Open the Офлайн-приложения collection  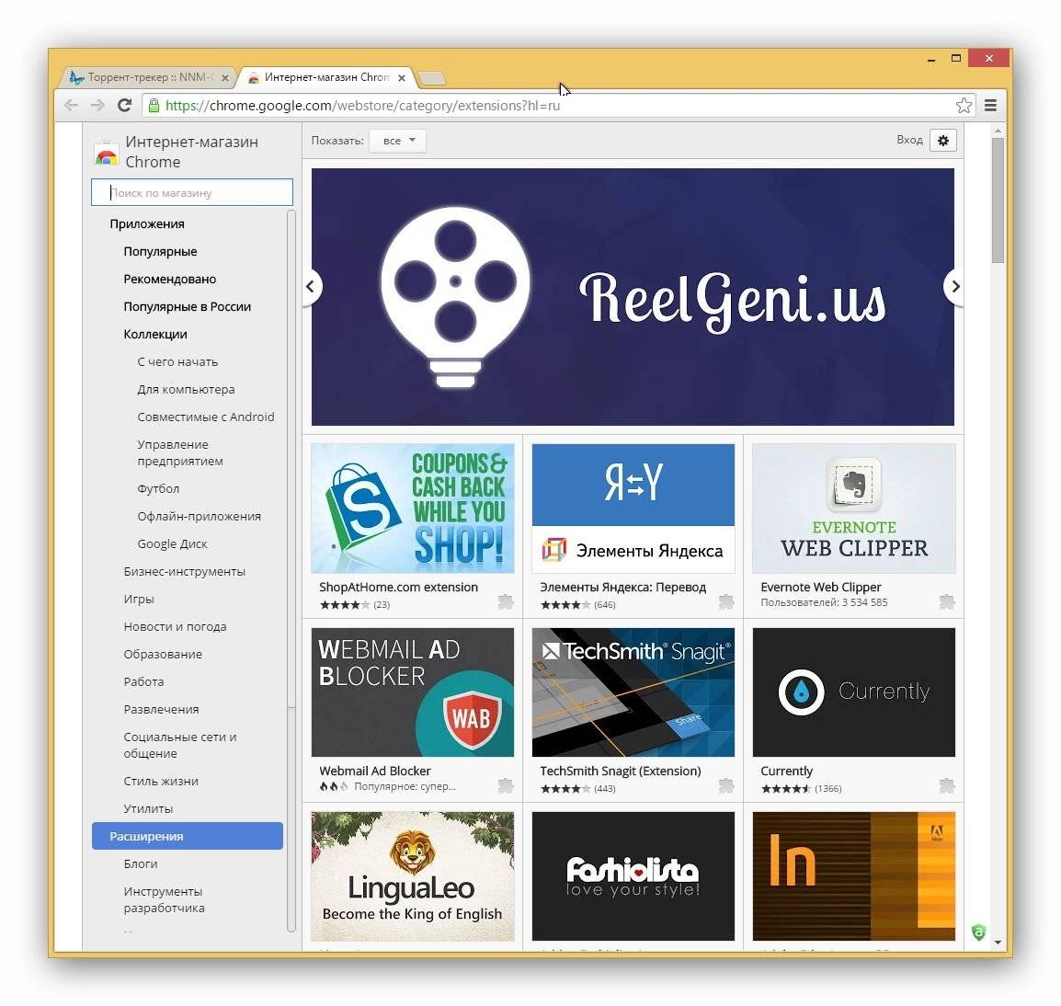point(199,517)
